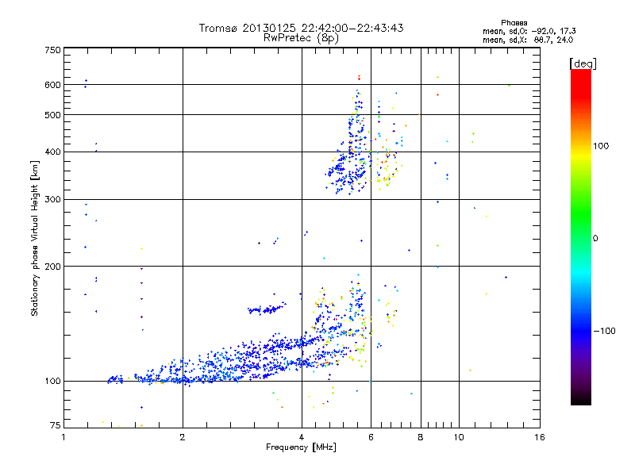Click the y-axis label '500'

pyautogui.click(x=52, y=115)
